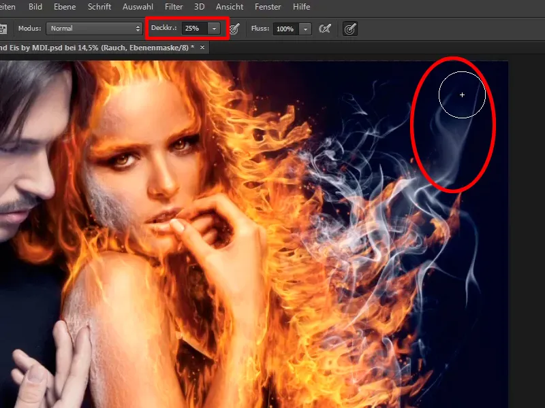The width and height of the screenshot is (545, 408).
Task: Click the Fluss flow value field
Action: tap(285, 29)
